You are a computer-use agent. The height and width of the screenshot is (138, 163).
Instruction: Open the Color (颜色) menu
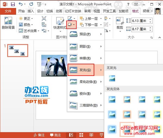[x=26, y=25]
